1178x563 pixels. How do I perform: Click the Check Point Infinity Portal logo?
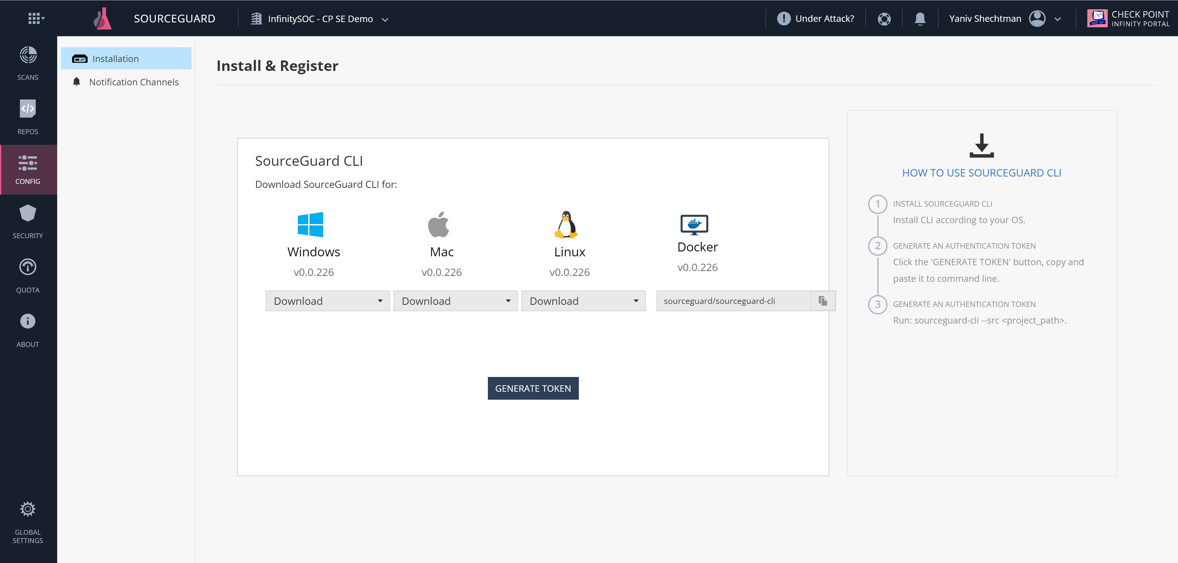click(1128, 19)
